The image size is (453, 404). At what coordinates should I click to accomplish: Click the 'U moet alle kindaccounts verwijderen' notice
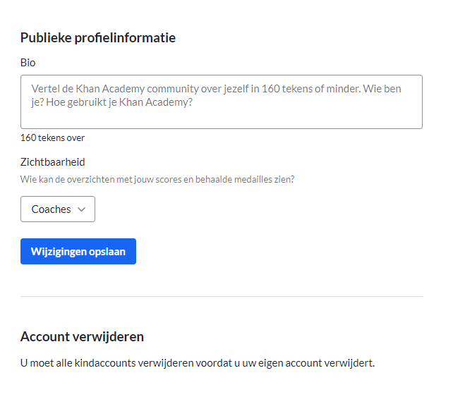click(198, 363)
